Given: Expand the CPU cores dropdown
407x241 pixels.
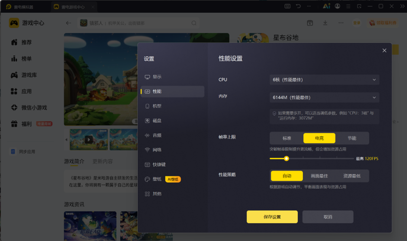Looking at the screenshot, I should click(324, 80).
